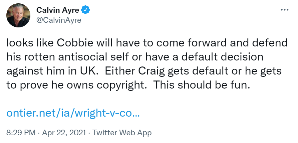The width and height of the screenshot is (298, 143).
Task: Open the three-dot more options menu
Action: (x=285, y=10)
